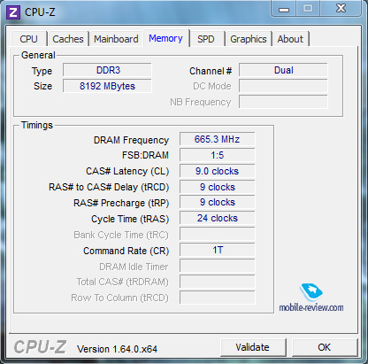Viewport: 368px width, 364px height.
Task: Minimize the CPU-Z window
Action: 284,9
